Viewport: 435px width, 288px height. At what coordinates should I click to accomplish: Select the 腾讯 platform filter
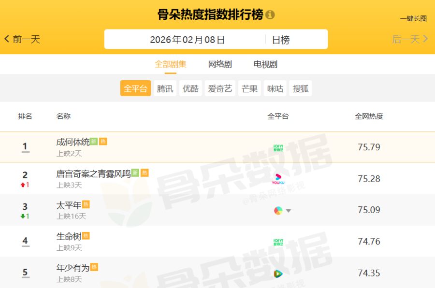[x=165, y=88]
